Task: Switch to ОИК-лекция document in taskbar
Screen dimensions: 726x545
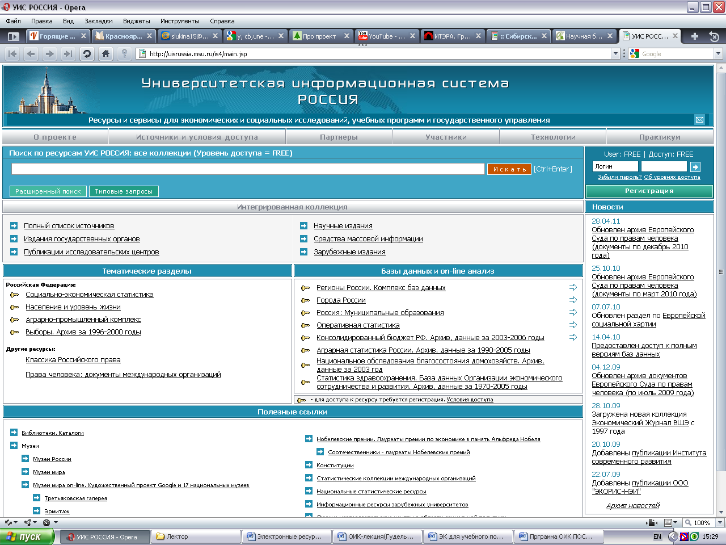Action: pyautogui.click(x=378, y=536)
